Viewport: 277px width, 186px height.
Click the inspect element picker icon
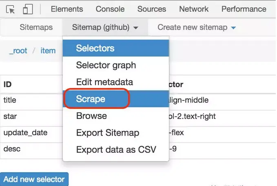coord(11,9)
